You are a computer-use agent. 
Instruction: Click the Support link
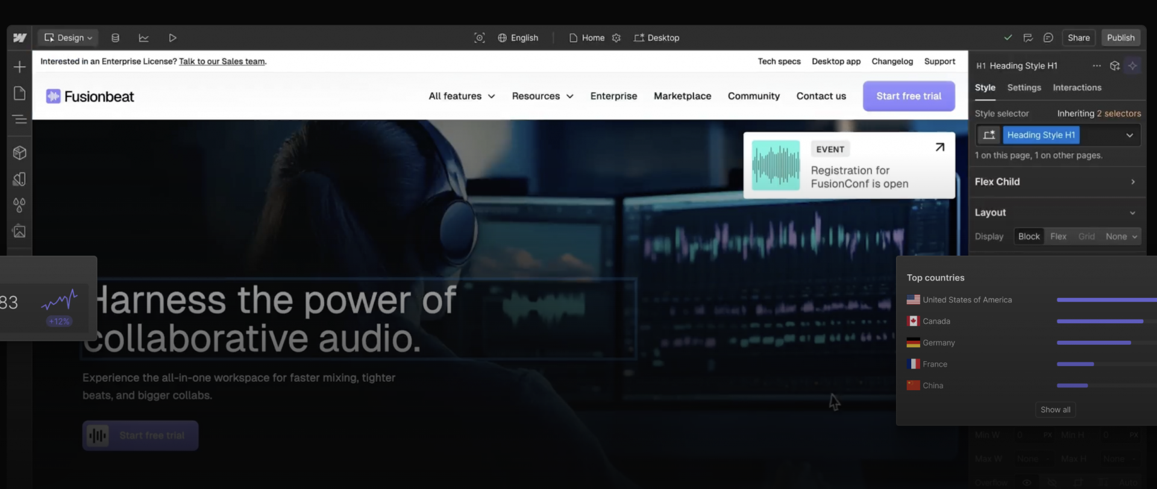point(939,62)
